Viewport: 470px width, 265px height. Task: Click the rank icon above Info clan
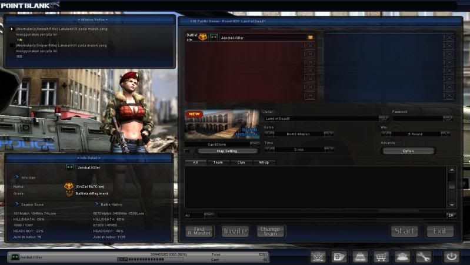(x=70, y=167)
